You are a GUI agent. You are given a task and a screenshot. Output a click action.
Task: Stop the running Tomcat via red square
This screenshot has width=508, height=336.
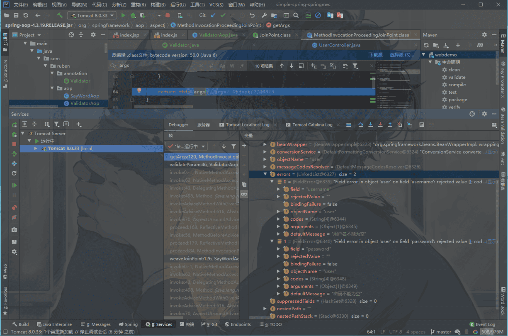[x=168, y=15]
